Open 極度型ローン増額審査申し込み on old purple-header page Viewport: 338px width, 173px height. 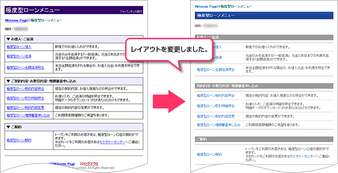point(28,115)
